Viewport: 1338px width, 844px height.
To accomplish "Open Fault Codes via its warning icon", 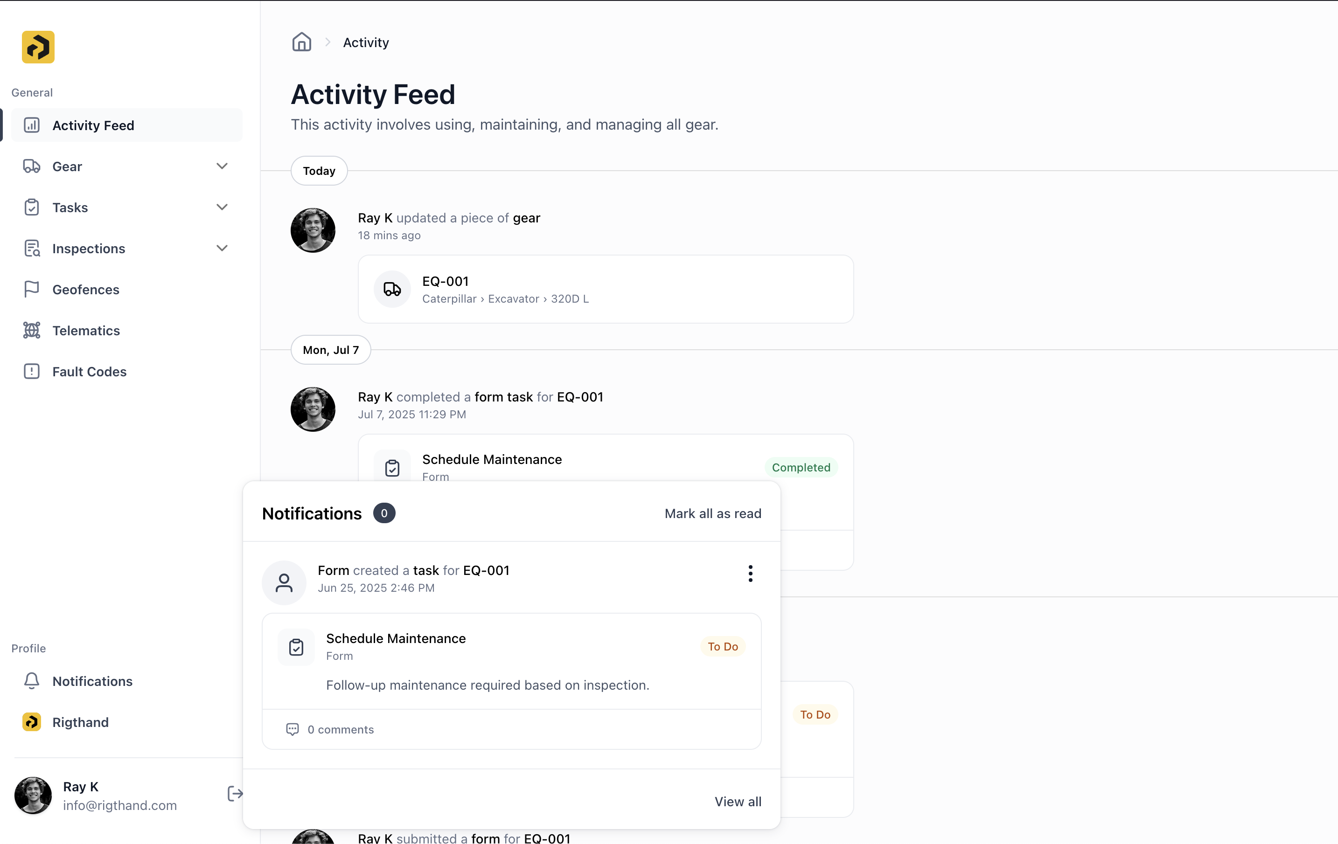I will (31, 371).
